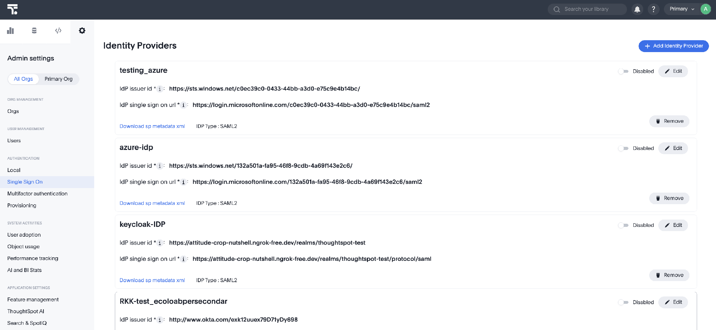Download sp metadata xml for azure-idp

[152, 203]
